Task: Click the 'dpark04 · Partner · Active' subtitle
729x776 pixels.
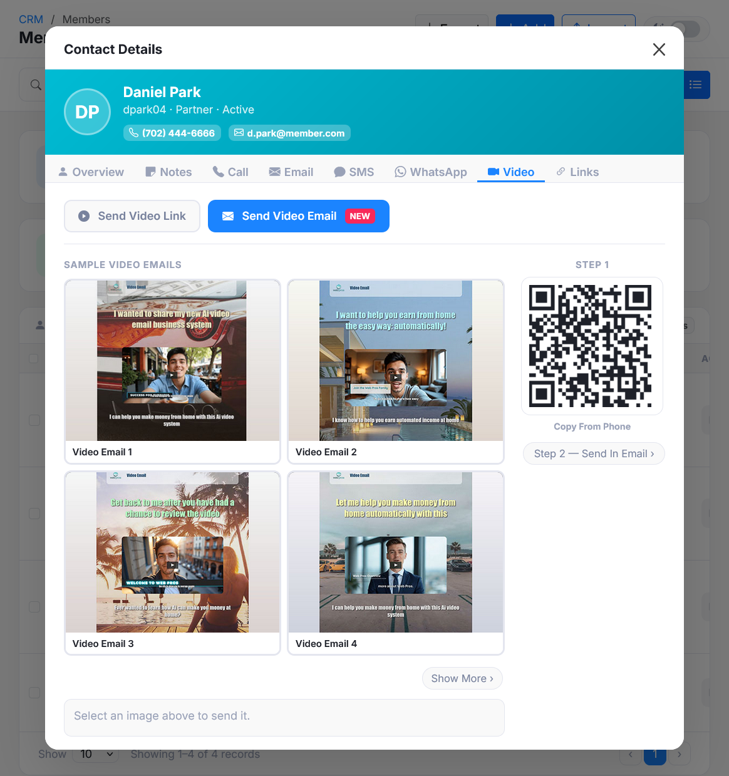Action: click(189, 110)
